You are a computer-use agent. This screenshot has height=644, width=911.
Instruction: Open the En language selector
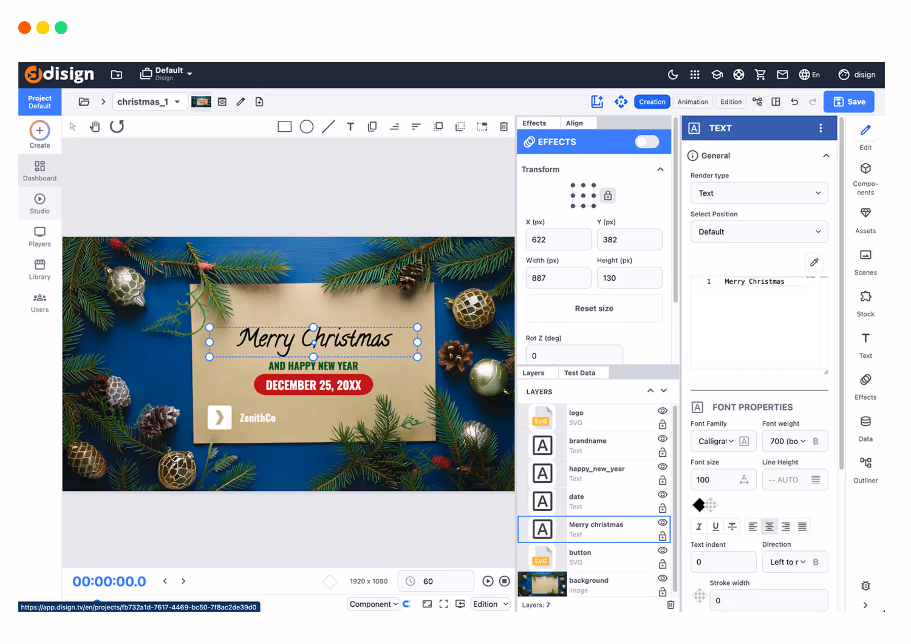(810, 75)
